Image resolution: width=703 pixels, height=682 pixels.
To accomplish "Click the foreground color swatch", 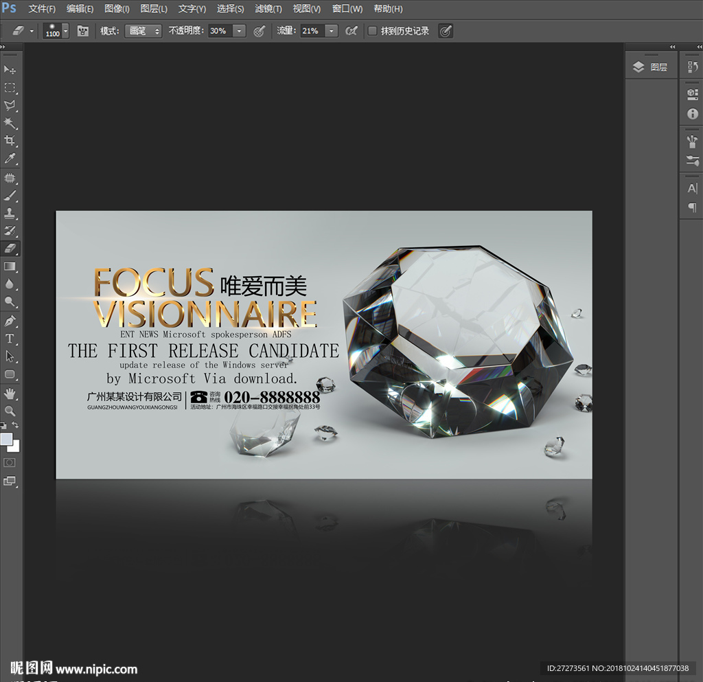I will pyautogui.click(x=6, y=439).
